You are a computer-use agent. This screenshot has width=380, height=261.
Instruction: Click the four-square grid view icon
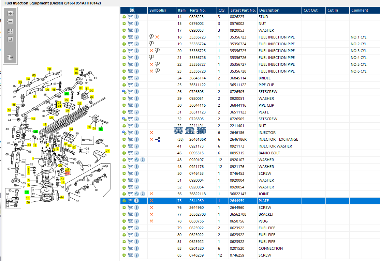coord(10,31)
